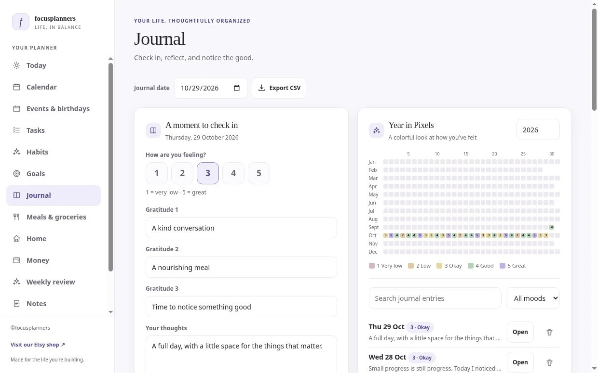
Task: Click the focusplanners logo icon
Action: click(21, 22)
